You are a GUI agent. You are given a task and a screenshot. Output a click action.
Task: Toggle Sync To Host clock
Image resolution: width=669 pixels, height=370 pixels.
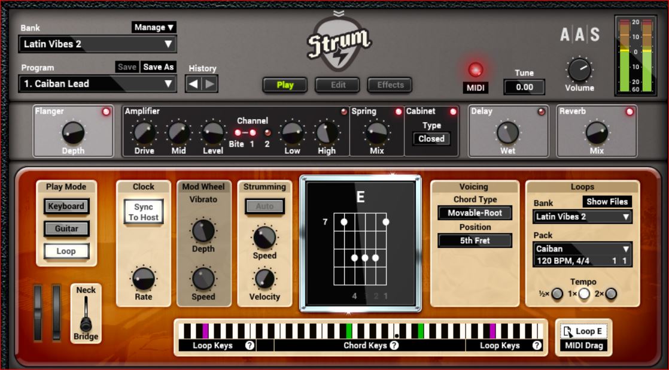click(x=144, y=212)
